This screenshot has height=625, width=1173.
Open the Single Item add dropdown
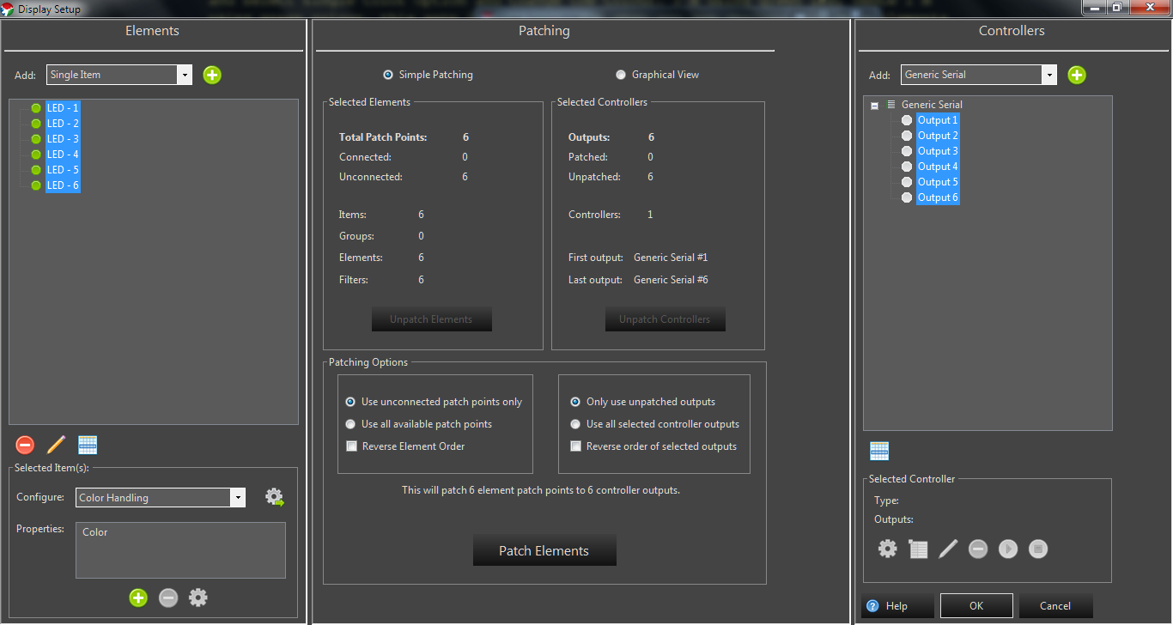pos(185,75)
